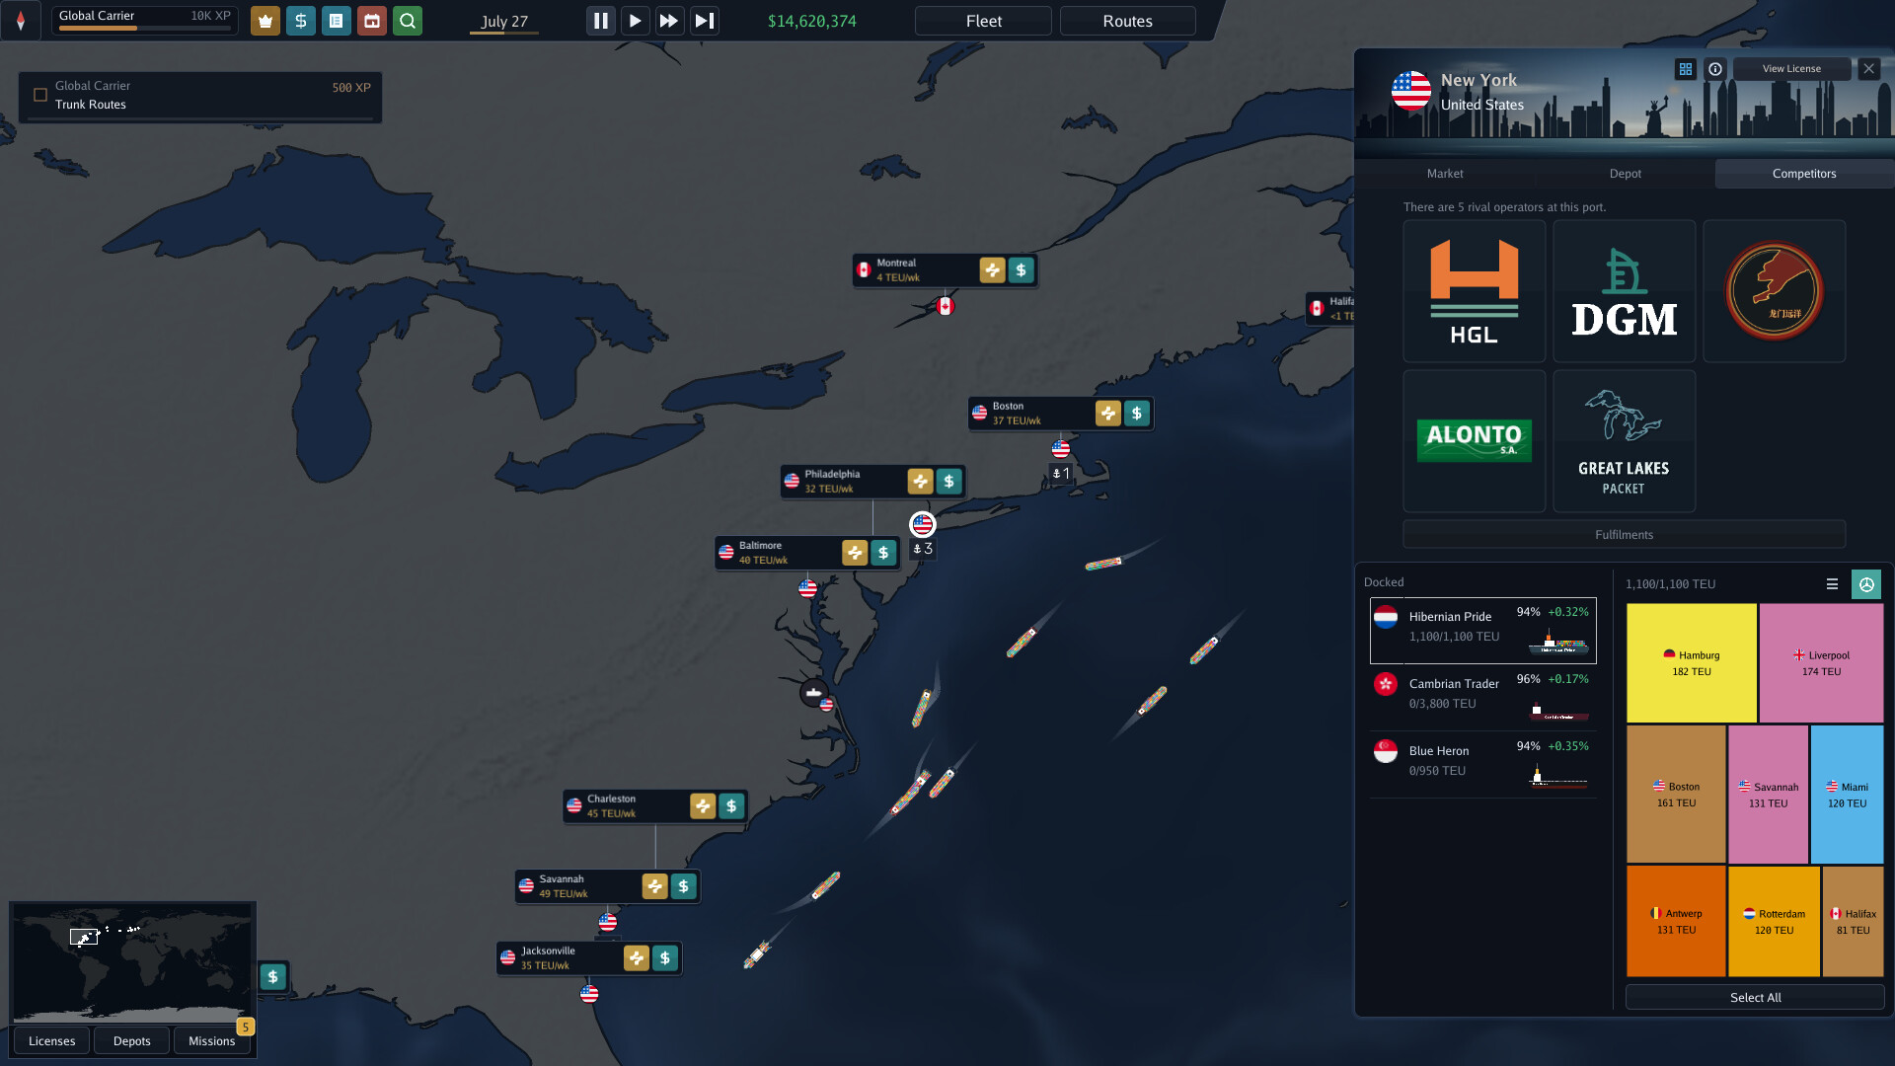Click Boston market dollar icon
This screenshot has width=1895, height=1066.
[x=1136, y=413]
